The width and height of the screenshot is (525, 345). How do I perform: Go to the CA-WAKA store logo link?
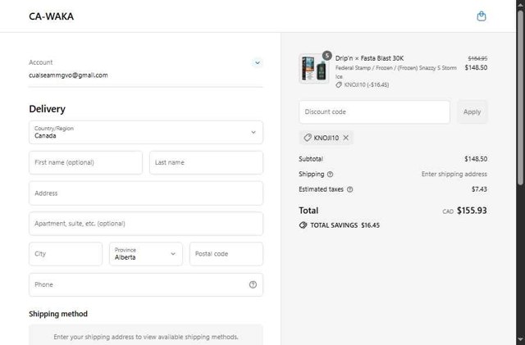coord(51,16)
